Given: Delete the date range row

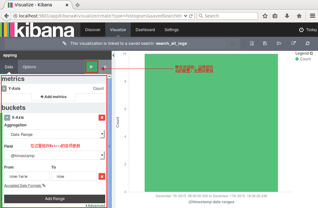Looking at the screenshot, I should (102, 176).
